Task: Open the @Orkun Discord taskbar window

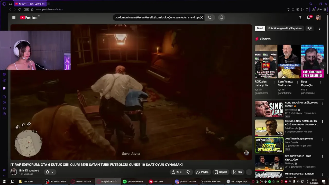Action: 186,181
